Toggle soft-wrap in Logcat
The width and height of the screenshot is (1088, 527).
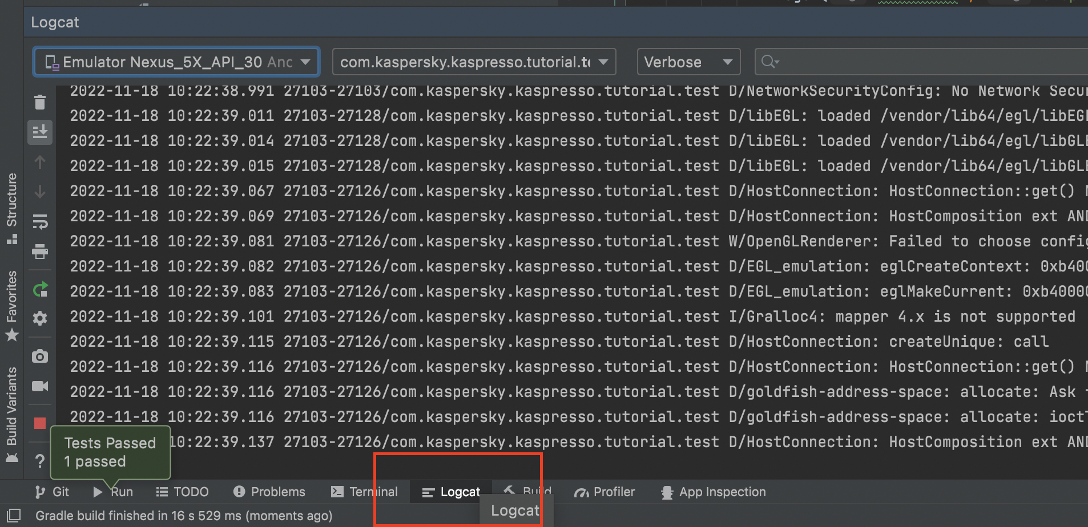point(40,221)
